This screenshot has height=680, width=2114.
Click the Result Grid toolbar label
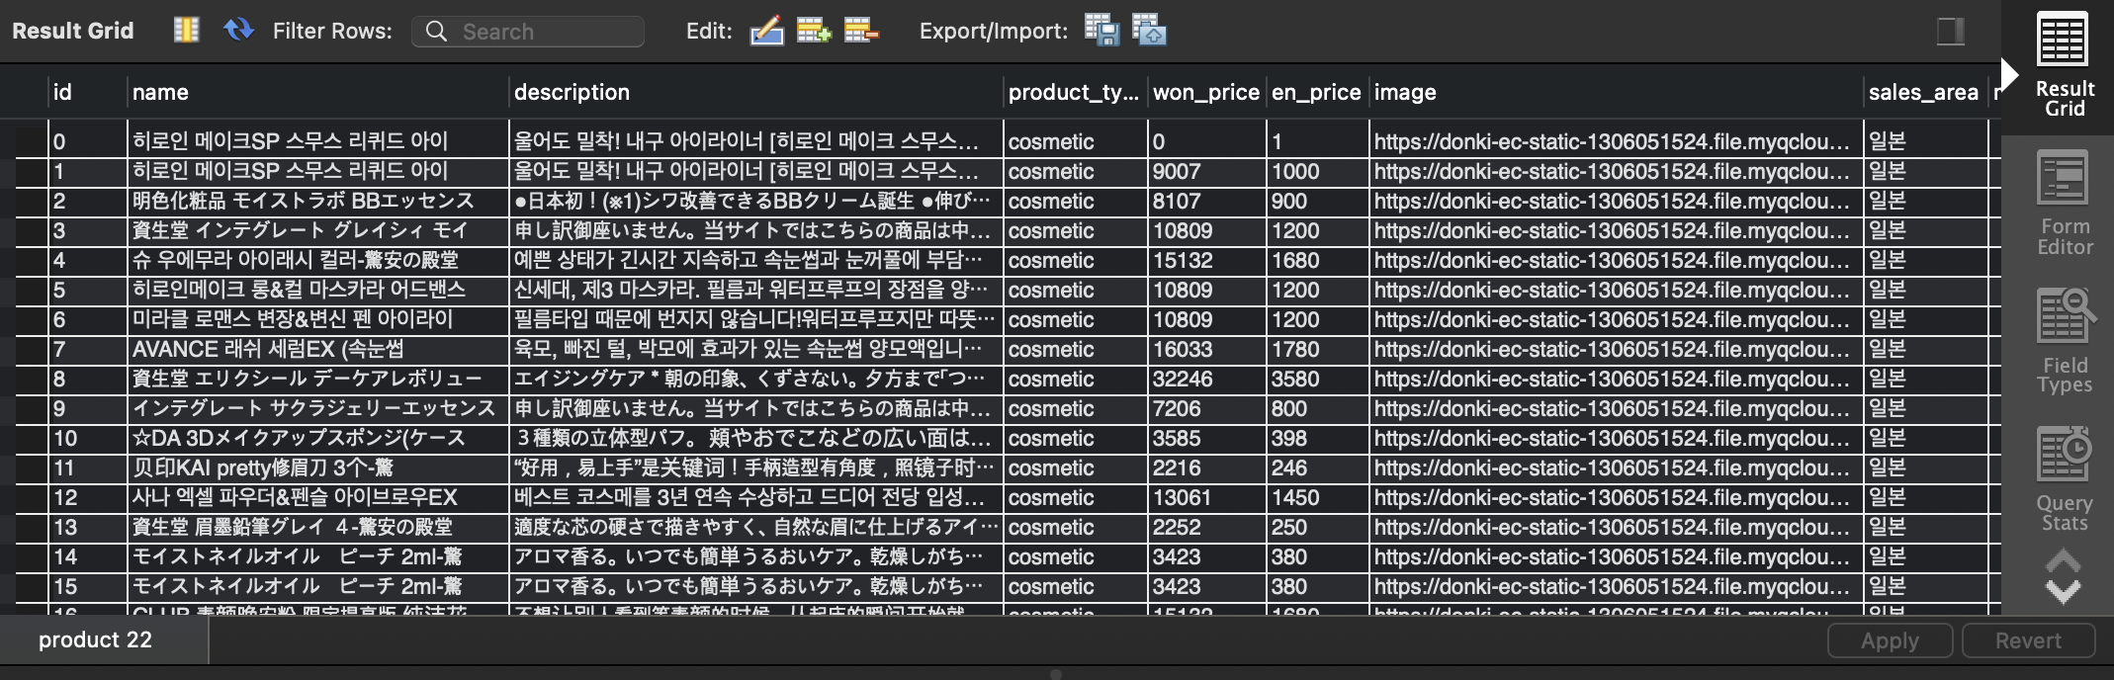72,31
